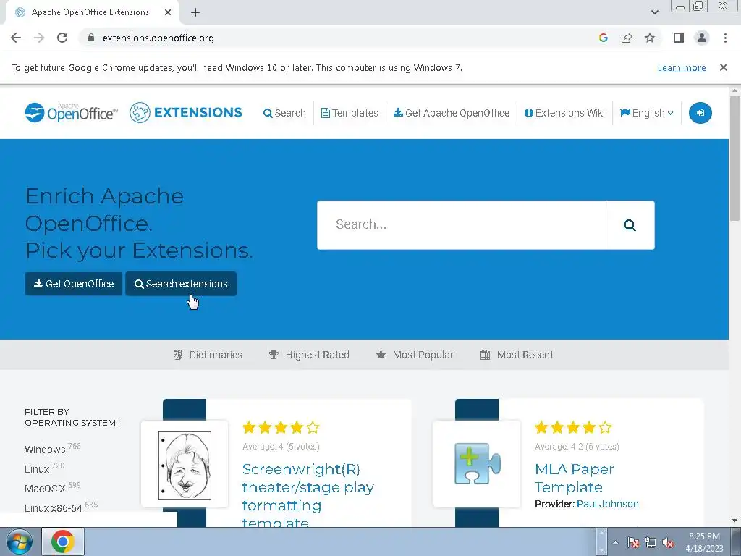The image size is (741, 556).
Task: Filter extensions by Linux
Action: pos(37,469)
